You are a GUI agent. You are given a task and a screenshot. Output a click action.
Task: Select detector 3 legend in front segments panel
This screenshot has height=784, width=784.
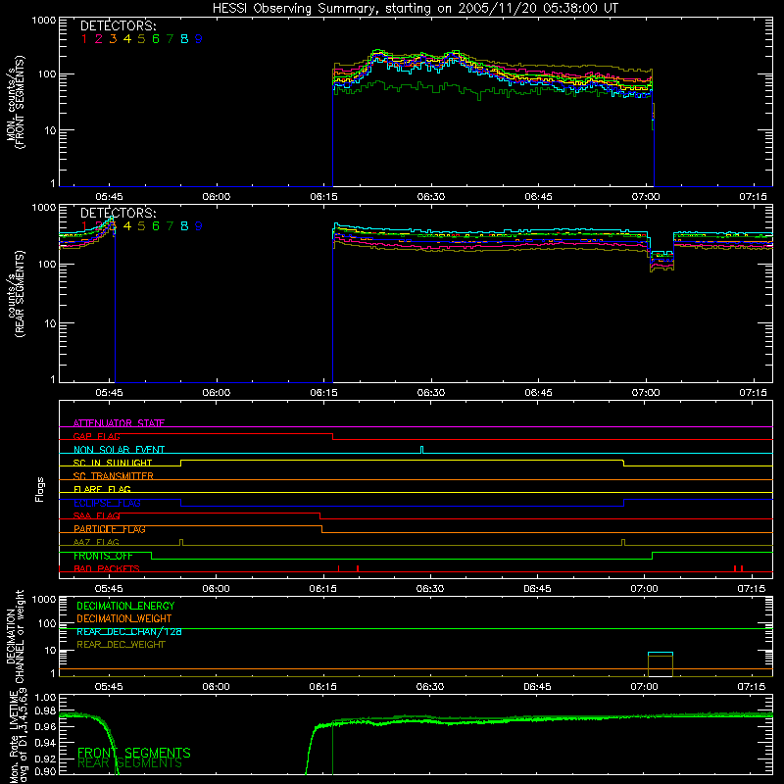click(113, 39)
